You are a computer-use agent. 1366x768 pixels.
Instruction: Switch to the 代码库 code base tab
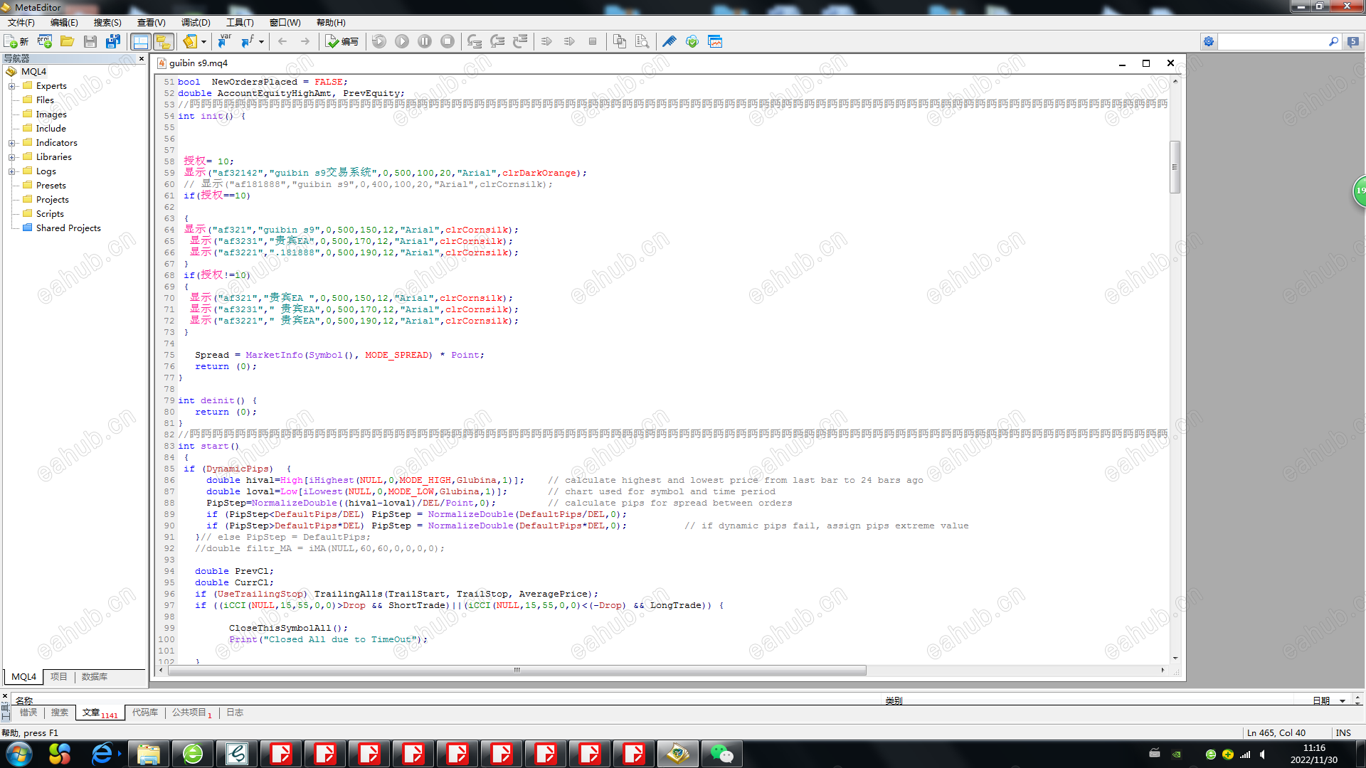click(145, 712)
